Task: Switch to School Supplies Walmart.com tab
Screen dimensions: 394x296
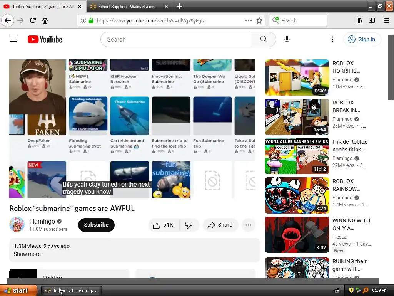Action: [130, 7]
